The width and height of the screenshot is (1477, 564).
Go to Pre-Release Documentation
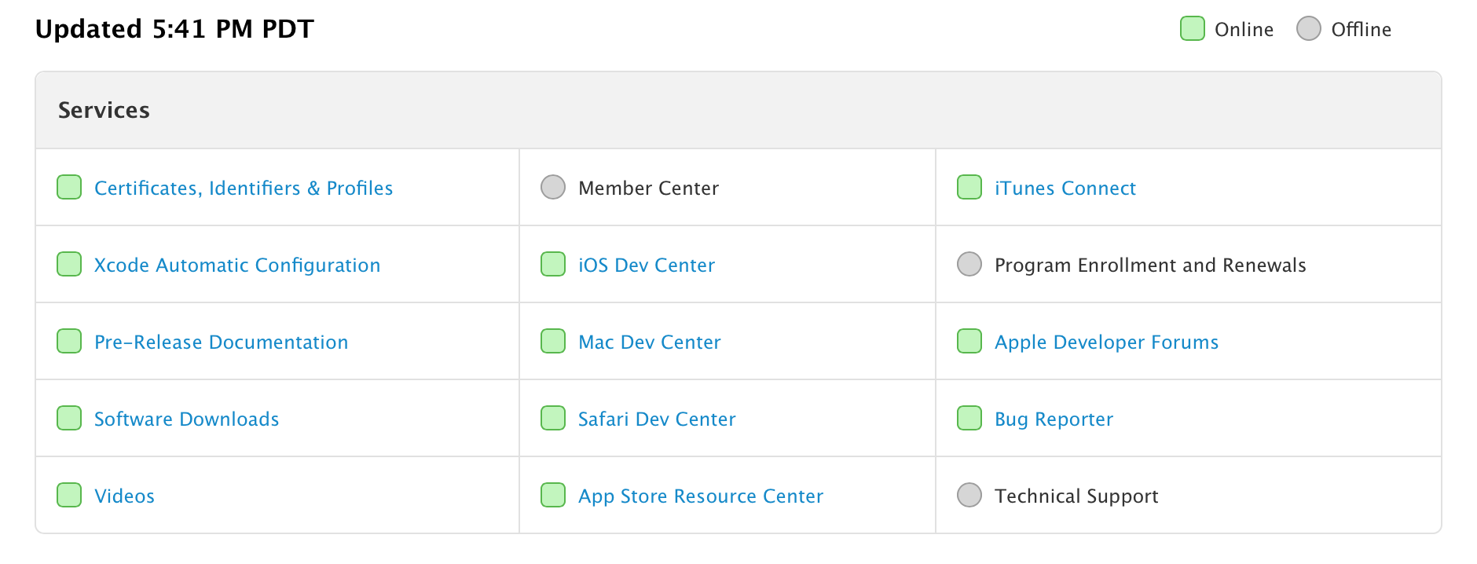[x=221, y=342]
